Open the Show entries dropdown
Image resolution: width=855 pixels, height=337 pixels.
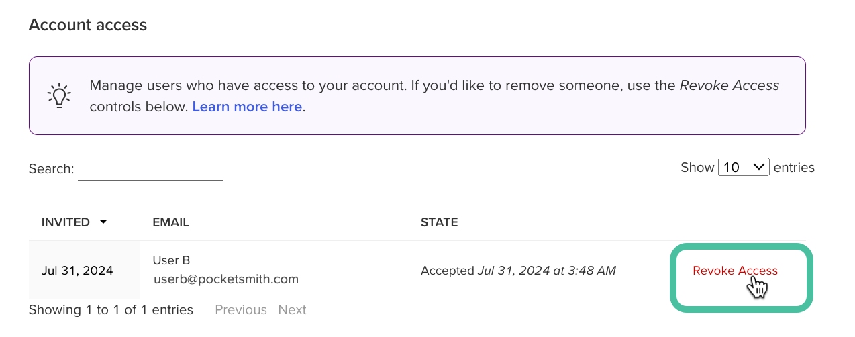click(744, 167)
